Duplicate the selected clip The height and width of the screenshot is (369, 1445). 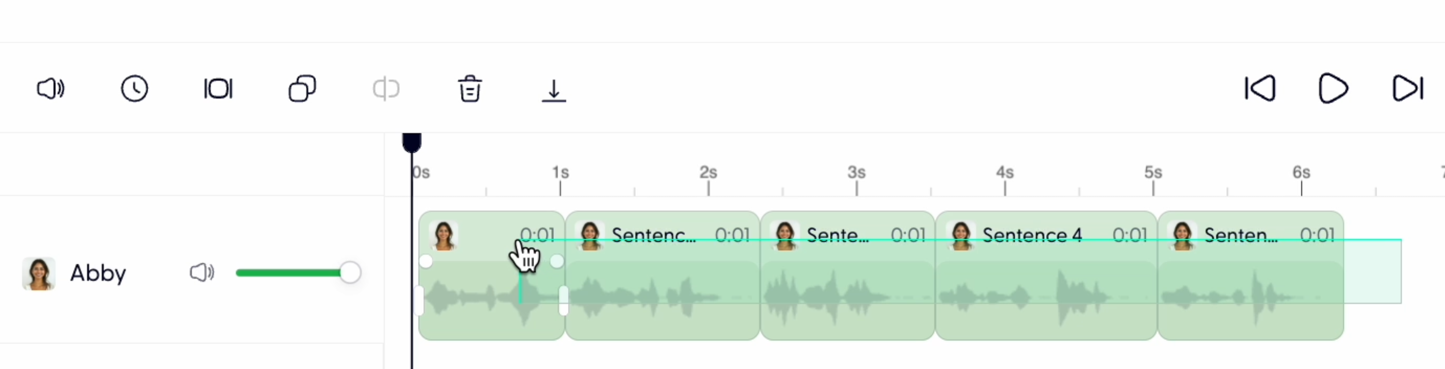pos(302,89)
